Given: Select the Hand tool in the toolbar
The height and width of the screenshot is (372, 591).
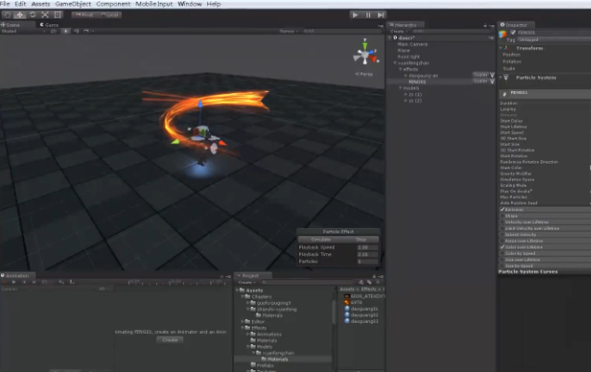Looking at the screenshot, I should pos(7,15).
